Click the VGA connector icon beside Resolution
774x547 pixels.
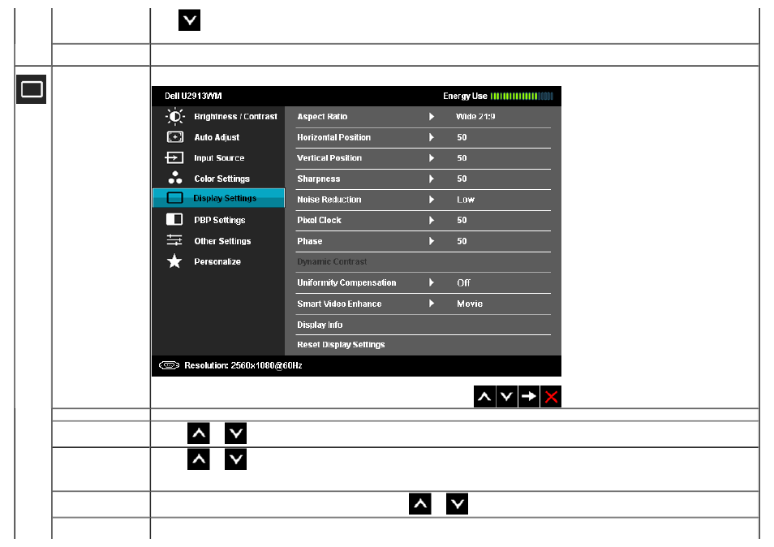pos(169,365)
